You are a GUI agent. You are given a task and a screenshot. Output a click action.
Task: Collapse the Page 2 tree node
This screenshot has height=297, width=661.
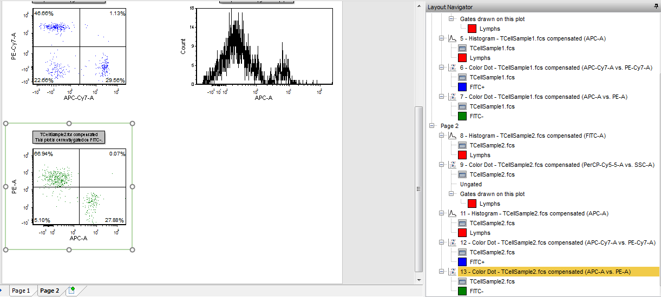(x=431, y=126)
